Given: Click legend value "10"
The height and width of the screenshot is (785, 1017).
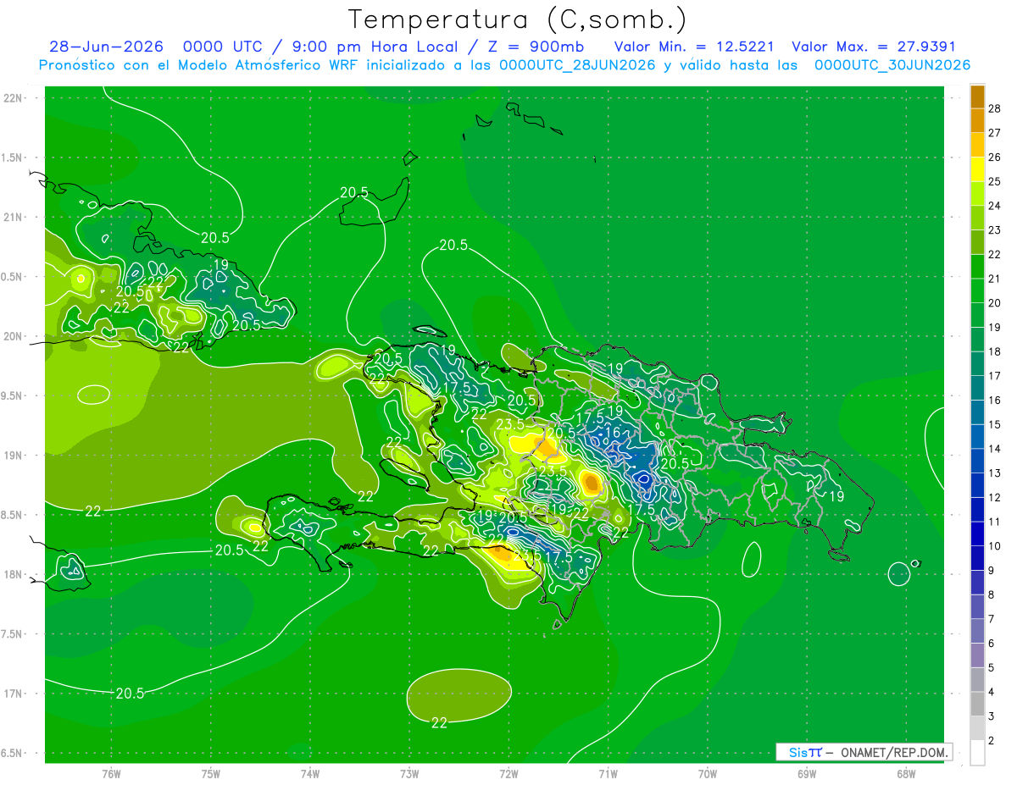Looking at the screenshot, I should pos(995,546).
